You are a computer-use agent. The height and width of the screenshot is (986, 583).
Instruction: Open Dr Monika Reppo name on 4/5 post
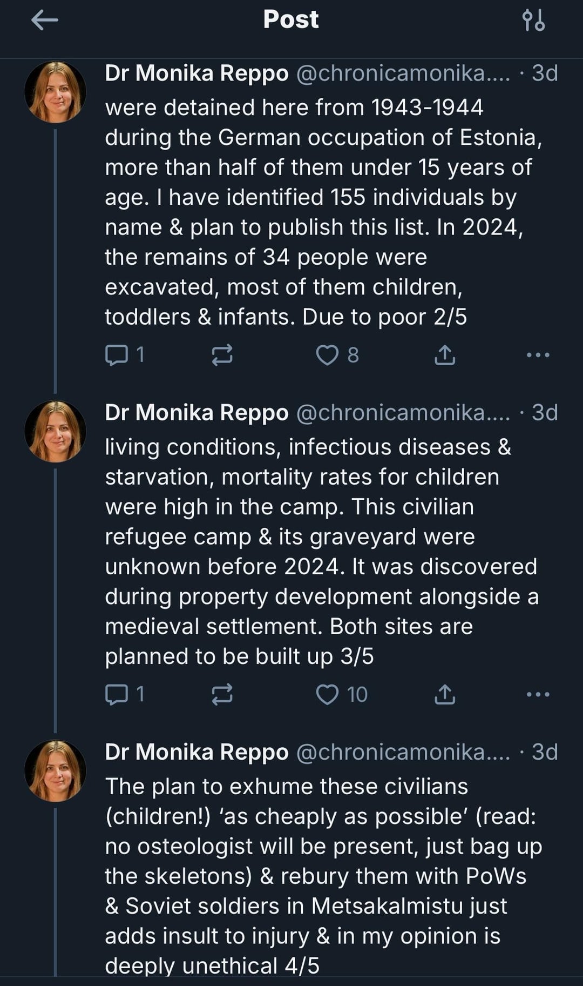click(196, 752)
